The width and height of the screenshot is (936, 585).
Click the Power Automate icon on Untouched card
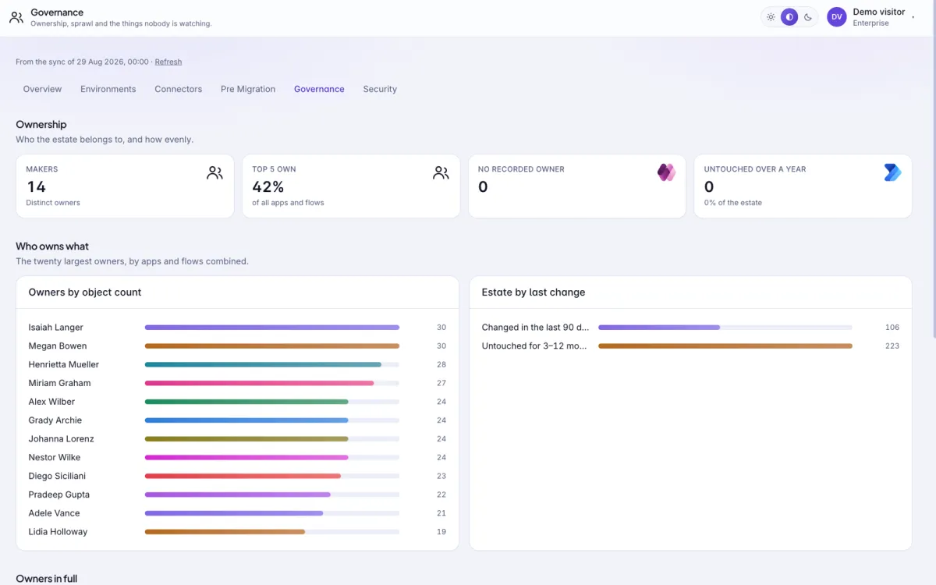(892, 172)
